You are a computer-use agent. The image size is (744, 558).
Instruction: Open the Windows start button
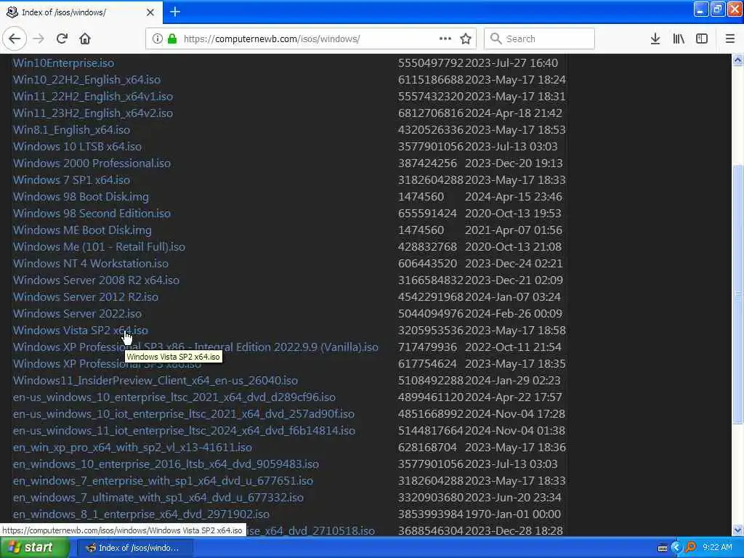(35, 548)
